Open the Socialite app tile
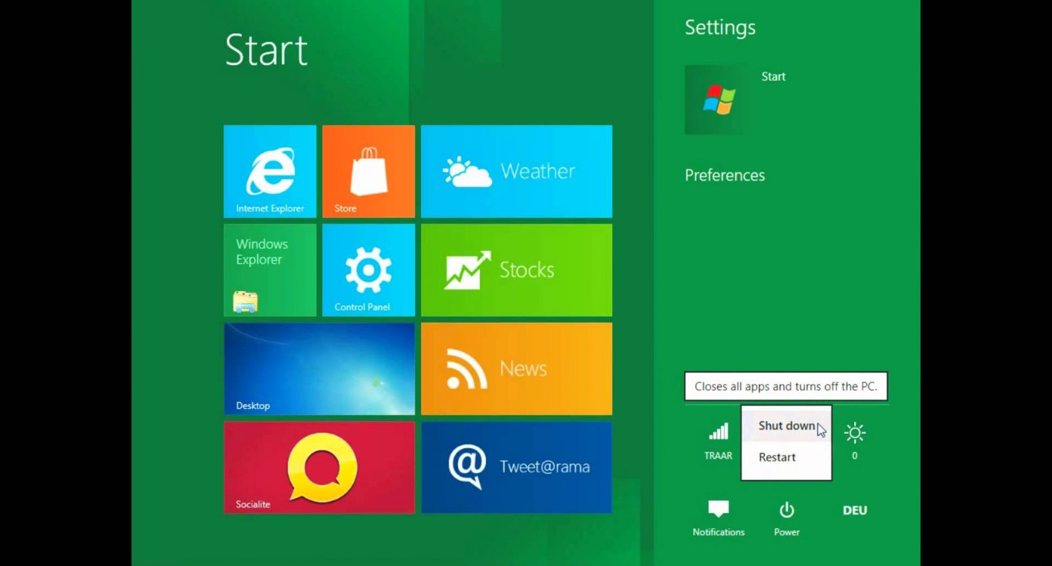The height and width of the screenshot is (566, 1052). (x=319, y=467)
